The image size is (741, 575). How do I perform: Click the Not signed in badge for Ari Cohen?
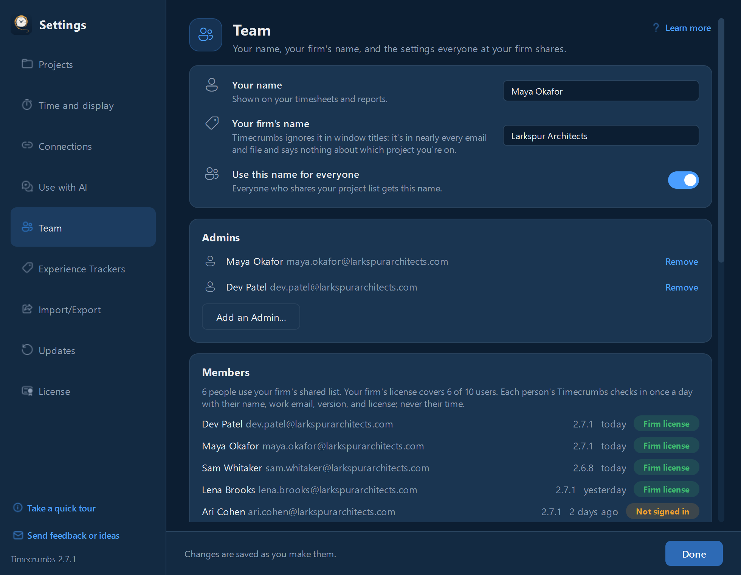coord(662,511)
